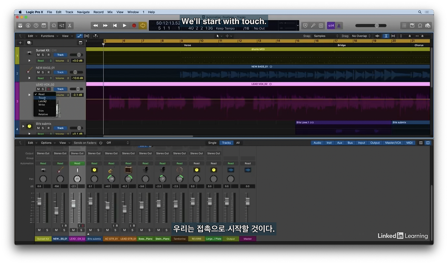The height and width of the screenshot is (264, 448).
Task: Open the Loop Browser icon
Action: (420, 25)
